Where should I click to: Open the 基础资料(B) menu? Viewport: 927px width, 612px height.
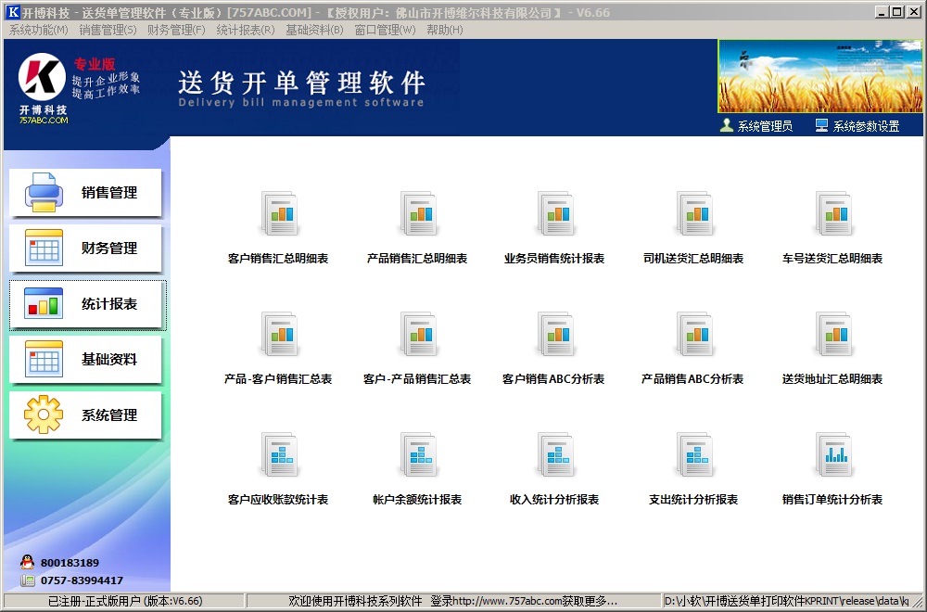pos(314,30)
